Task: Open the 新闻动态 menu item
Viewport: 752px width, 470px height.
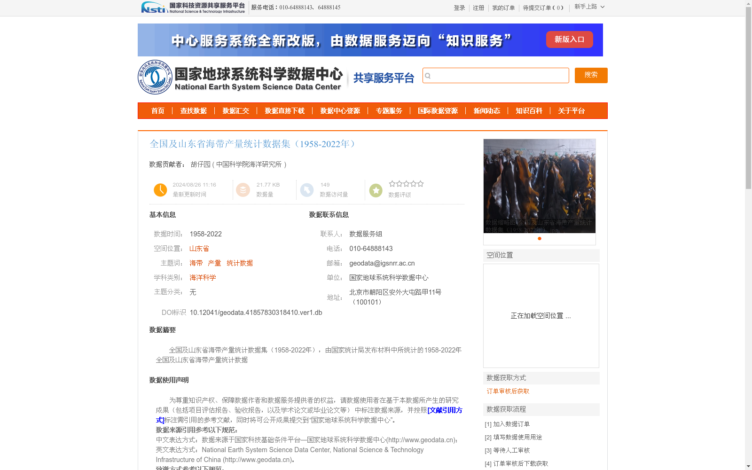Action: click(487, 111)
